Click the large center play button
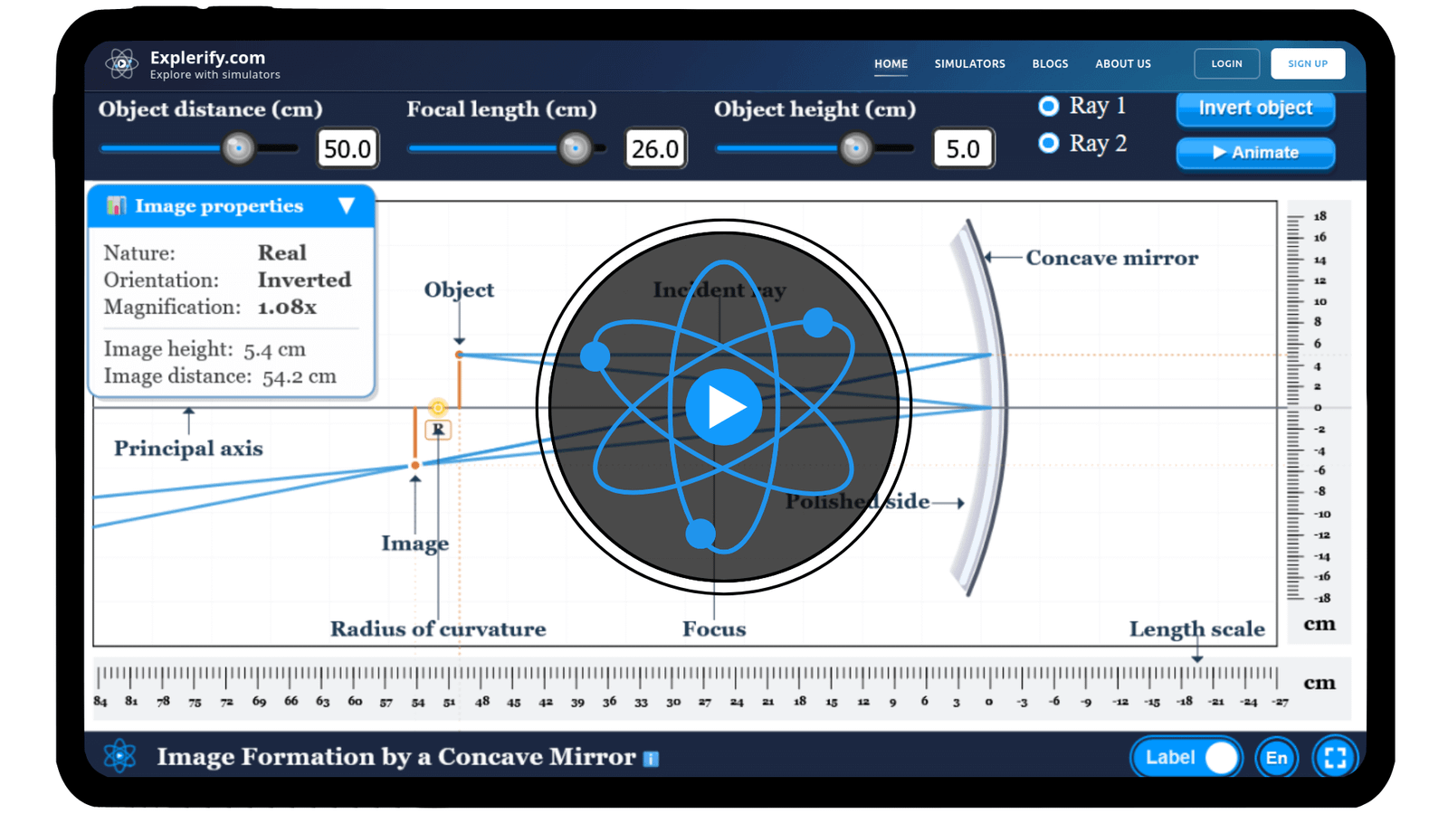The width and height of the screenshot is (1448, 814). tap(723, 407)
